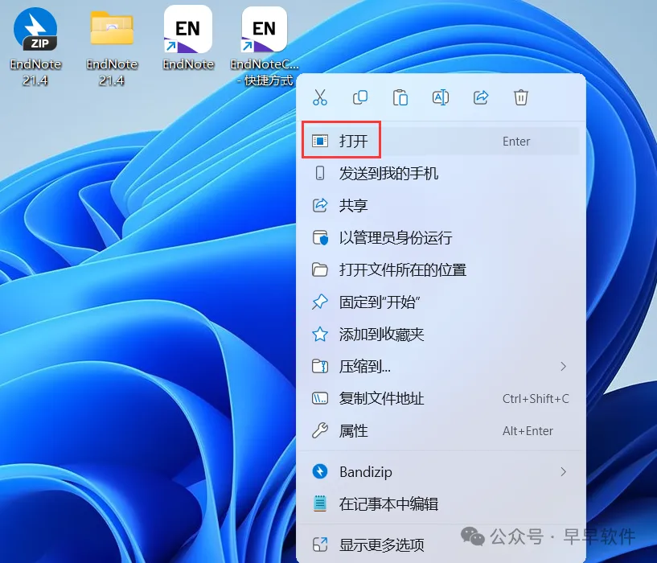Click the pin icon beside 固定到"开始"
Viewport: 657px width, 563px height.
point(320,302)
